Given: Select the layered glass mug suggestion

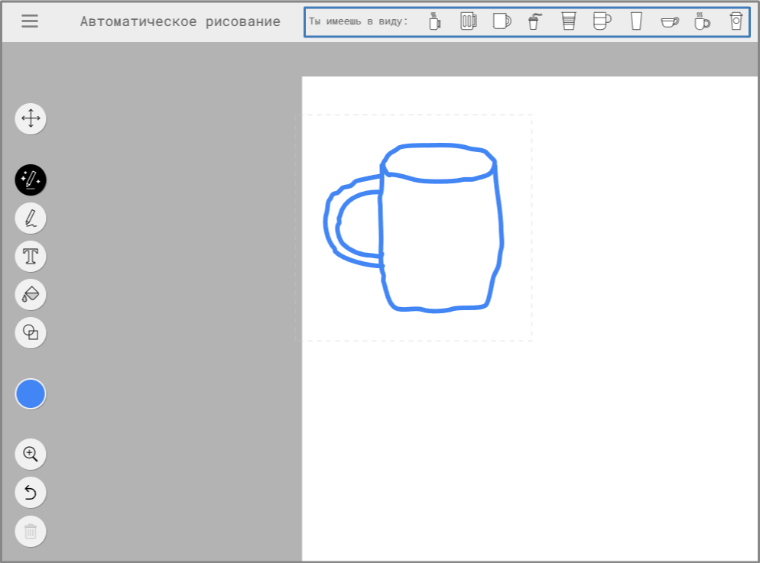Looking at the screenshot, I should pyautogui.click(x=602, y=21).
